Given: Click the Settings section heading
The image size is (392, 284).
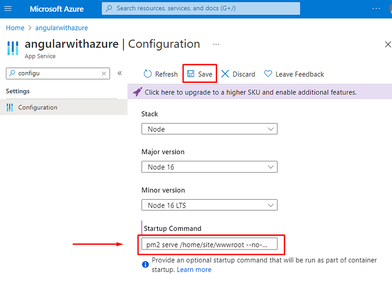Looking at the screenshot, I should (18, 91).
